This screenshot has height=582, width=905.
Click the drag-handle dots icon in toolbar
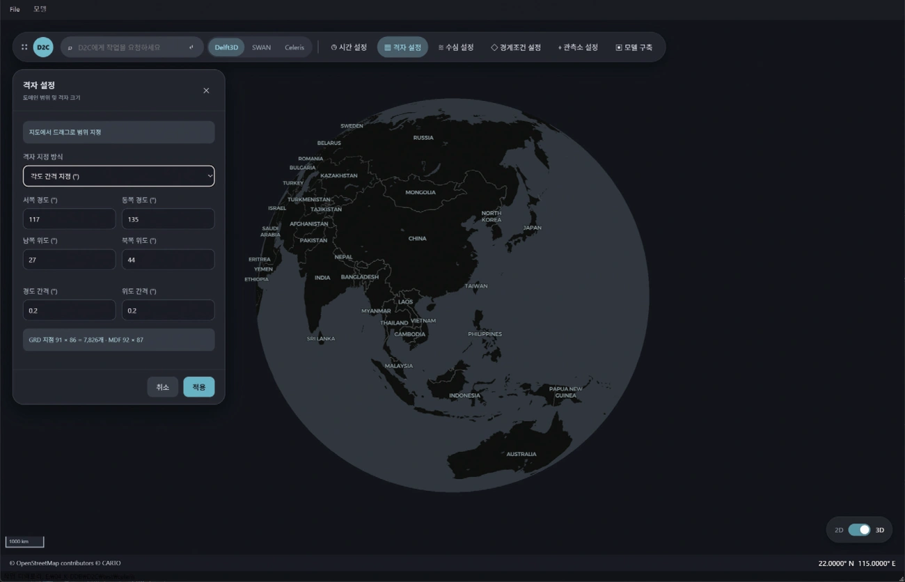click(24, 47)
